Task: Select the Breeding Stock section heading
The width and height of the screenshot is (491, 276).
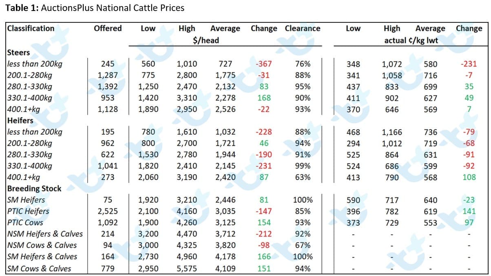Action: click(34, 188)
